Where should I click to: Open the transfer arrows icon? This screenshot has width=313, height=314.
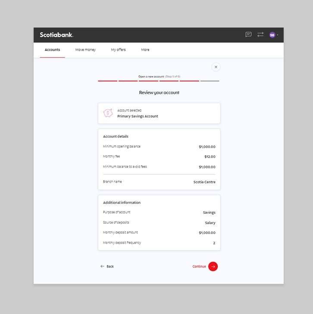[260, 35]
